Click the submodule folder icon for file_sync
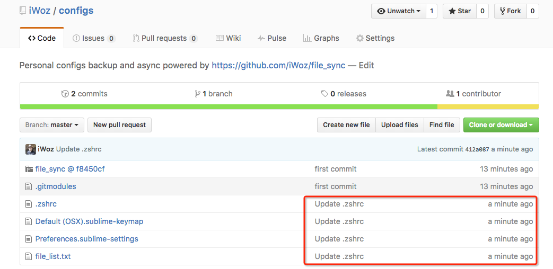This screenshot has height=269, width=553. coord(29,169)
